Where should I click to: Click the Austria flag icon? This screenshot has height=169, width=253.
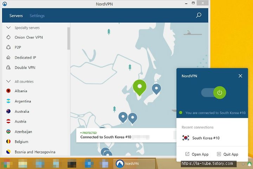pos(8,121)
